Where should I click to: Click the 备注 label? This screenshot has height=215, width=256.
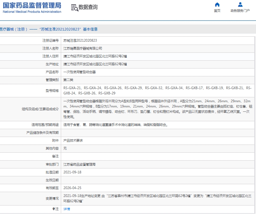pyautogui.click(x=55, y=156)
